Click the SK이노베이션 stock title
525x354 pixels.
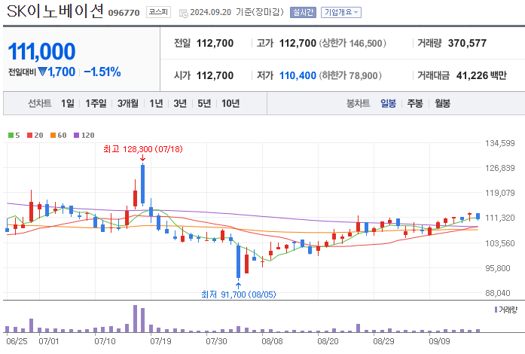click(55, 12)
